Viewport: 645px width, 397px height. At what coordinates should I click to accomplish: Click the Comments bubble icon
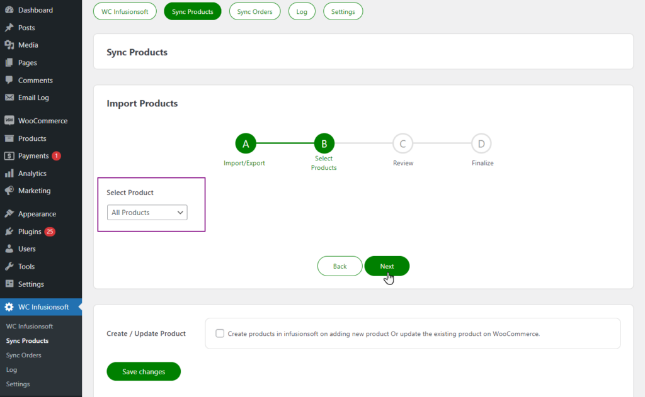click(9, 80)
